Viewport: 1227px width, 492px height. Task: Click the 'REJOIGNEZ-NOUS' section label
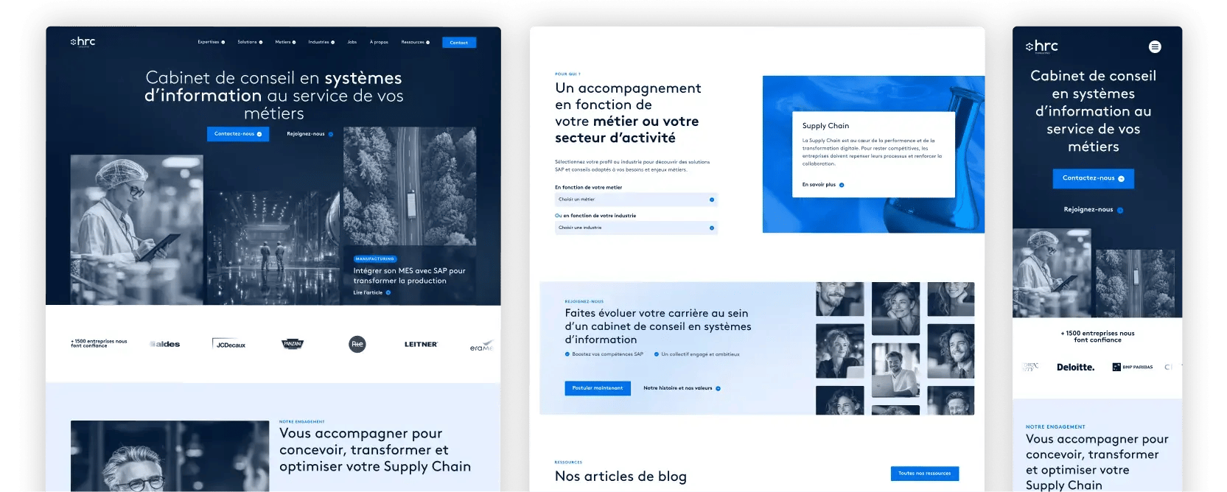584,302
